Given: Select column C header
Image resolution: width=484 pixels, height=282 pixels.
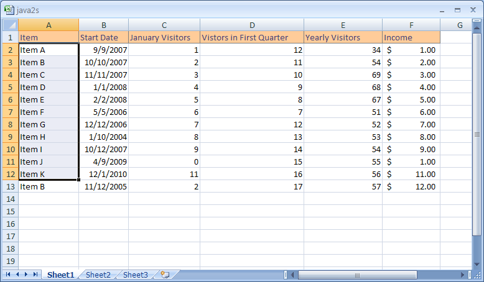Looking at the screenshot, I should pos(164,25).
